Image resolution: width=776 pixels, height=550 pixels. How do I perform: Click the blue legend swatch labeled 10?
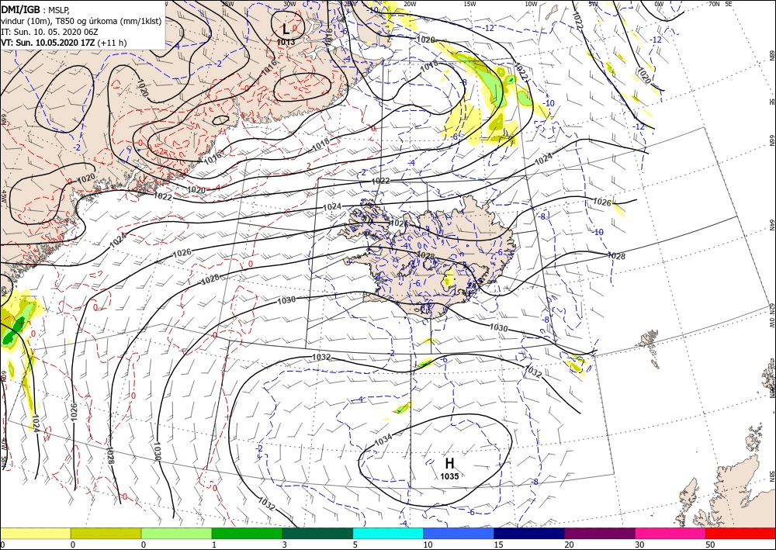tap(459, 533)
